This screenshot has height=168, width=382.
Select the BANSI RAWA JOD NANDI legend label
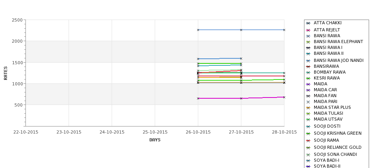pyautogui.click(x=339, y=60)
